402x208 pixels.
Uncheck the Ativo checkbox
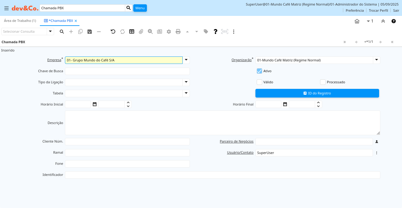pyautogui.click(x=259, y=71)
